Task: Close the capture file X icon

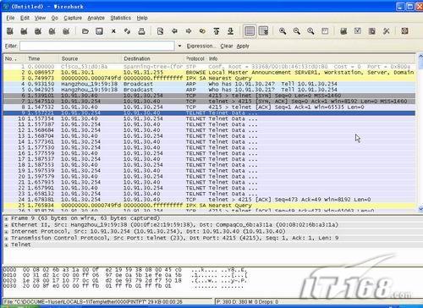Action: point(113,31)
